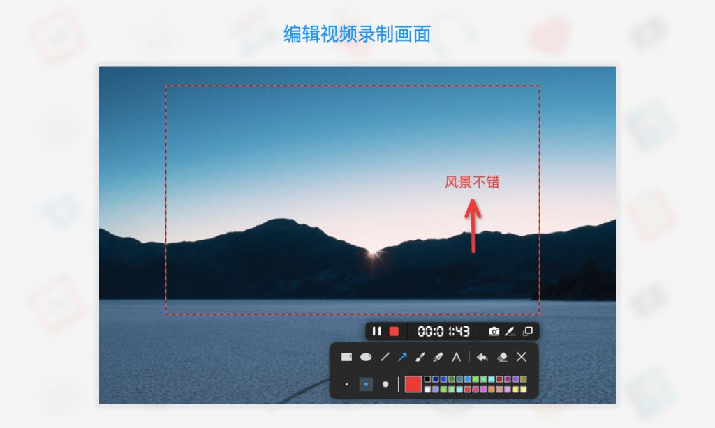This screenshot has height=428, width=715.
Task: Select the ellipse shape tool
Action: (366, 357)
